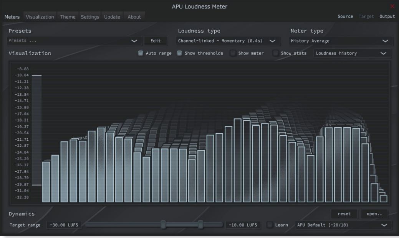
Task: Open the Theme tab
Action: pos(68,17)
